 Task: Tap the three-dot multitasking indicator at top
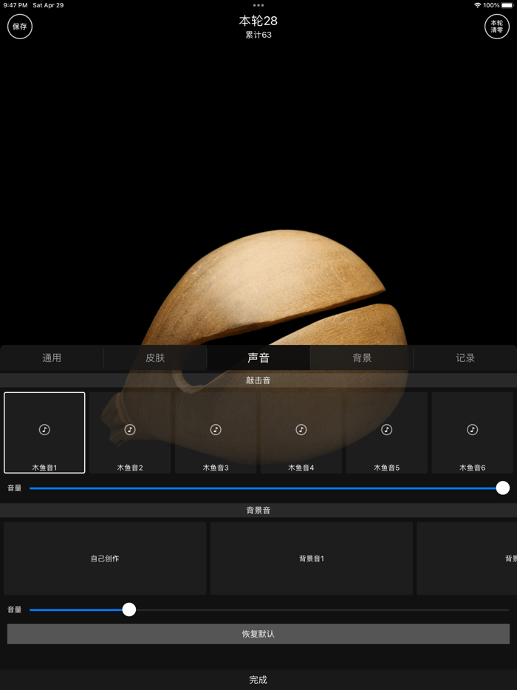click(x=258, y=5)
